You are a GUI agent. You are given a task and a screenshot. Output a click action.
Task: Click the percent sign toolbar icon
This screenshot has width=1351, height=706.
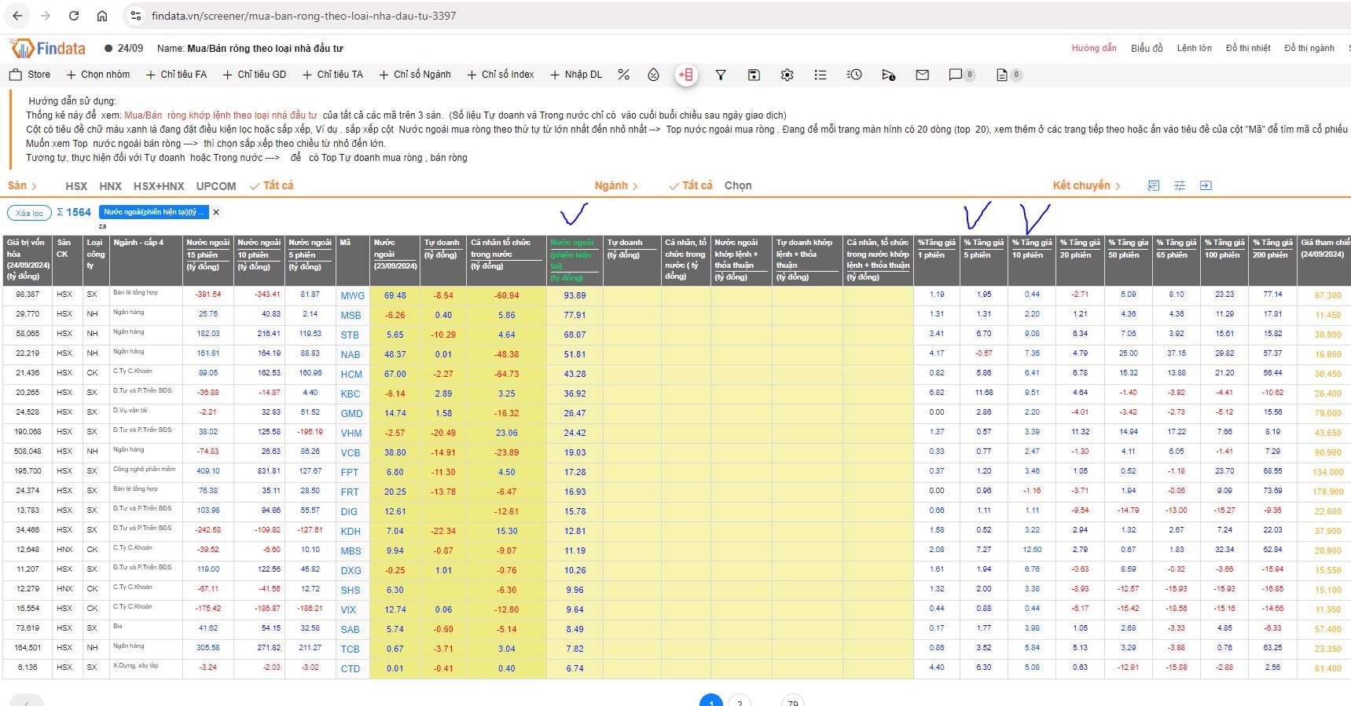(623, 75)
